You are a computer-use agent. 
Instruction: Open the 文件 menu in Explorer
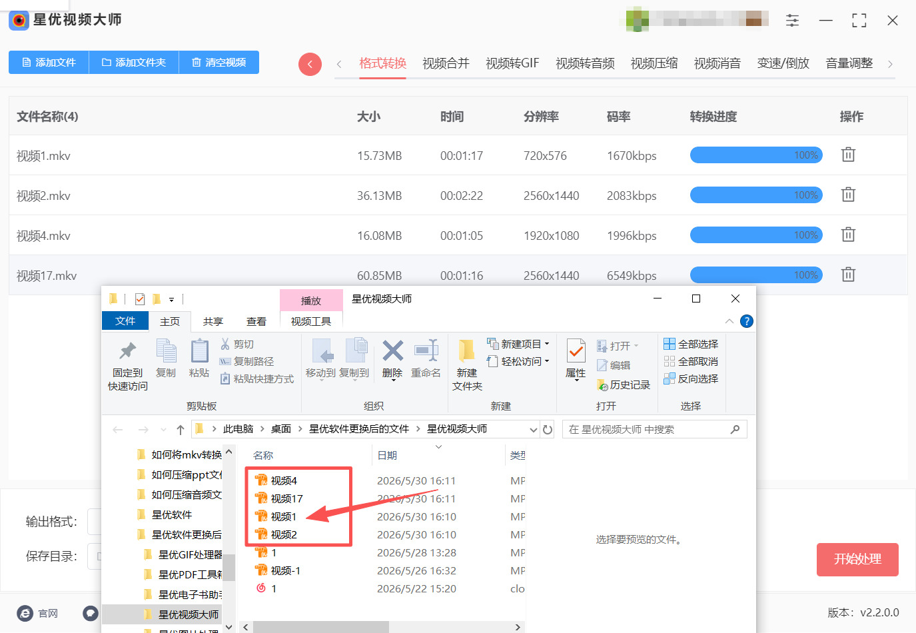click(125, 320)
